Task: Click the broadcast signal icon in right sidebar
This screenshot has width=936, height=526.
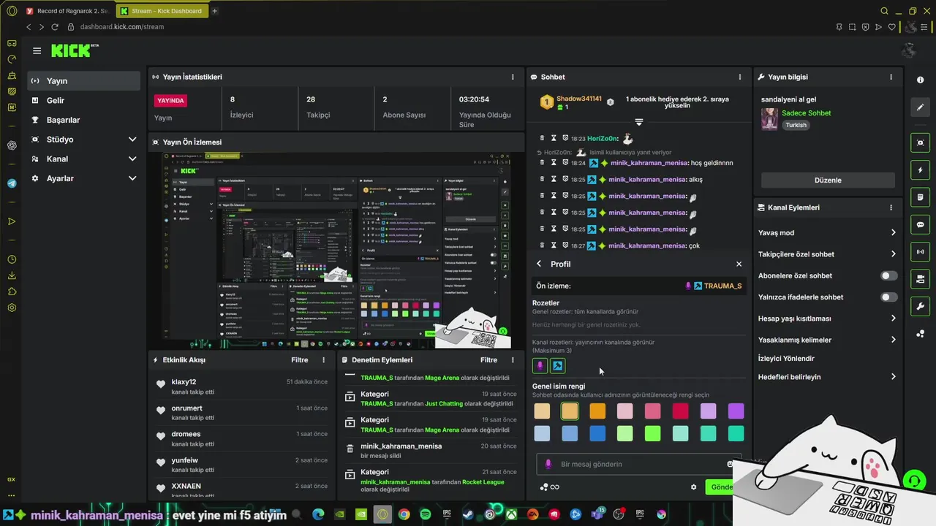Action: [x=920, y=252]
